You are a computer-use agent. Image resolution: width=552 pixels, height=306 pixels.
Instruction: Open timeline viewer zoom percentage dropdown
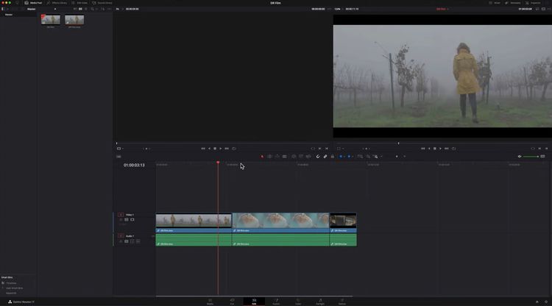[x=338, y=9]
